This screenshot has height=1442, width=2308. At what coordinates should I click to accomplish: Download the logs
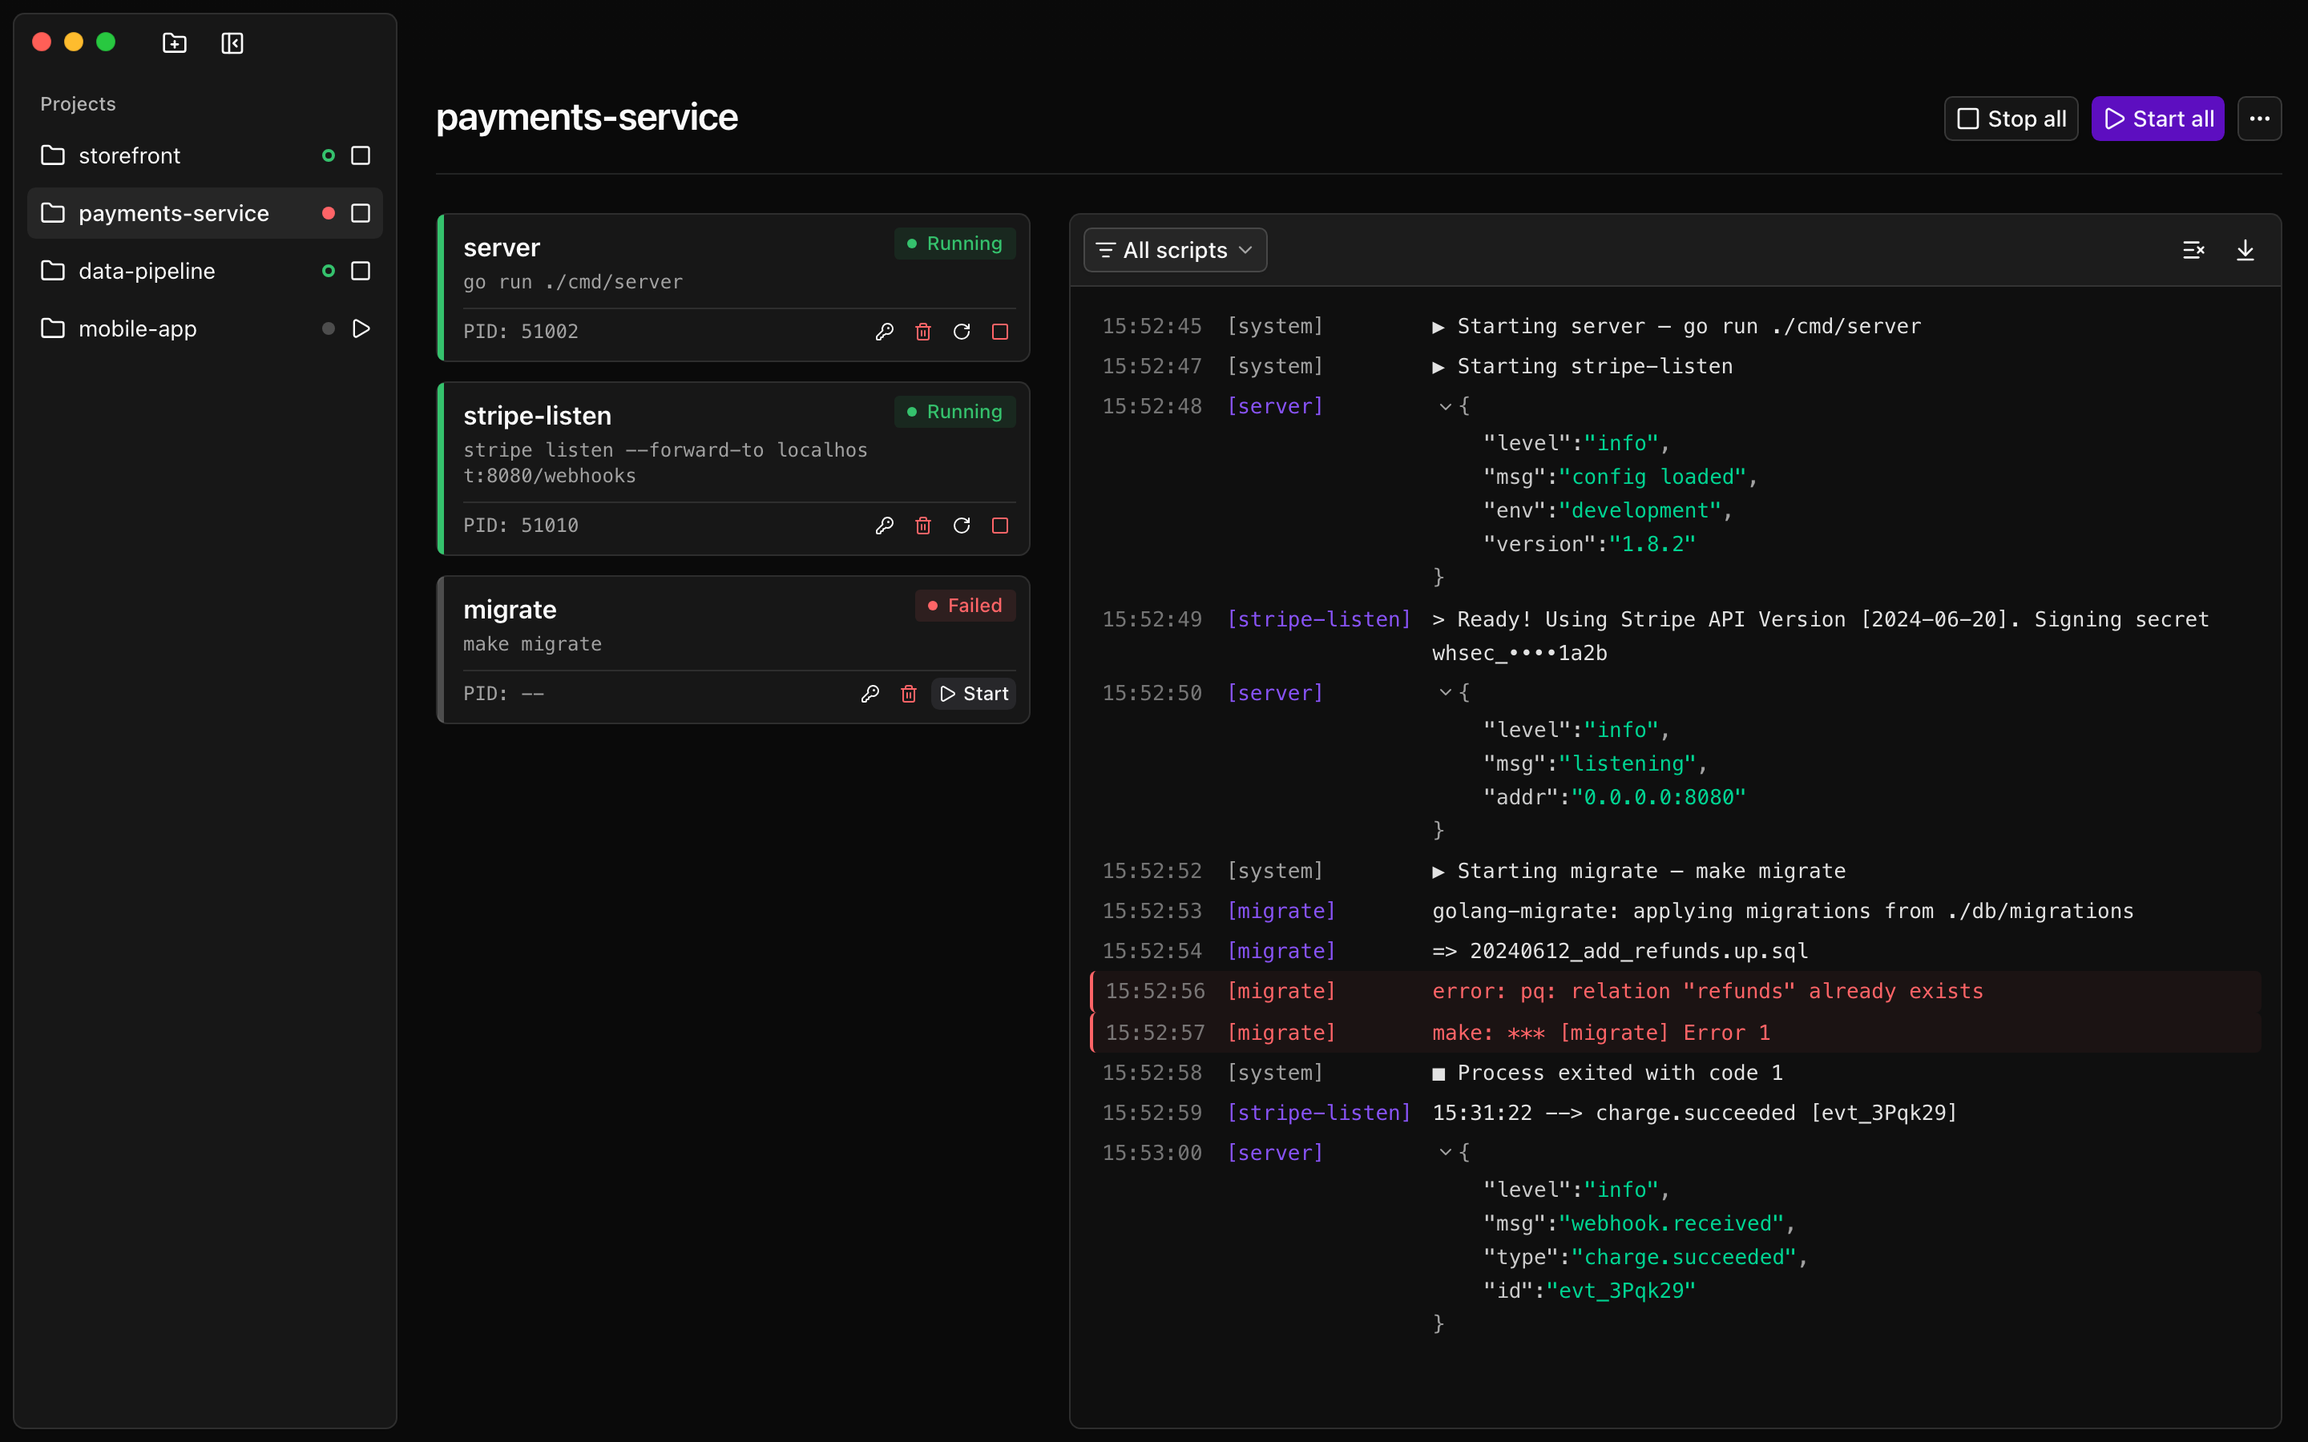click(x=2245, y=250)
